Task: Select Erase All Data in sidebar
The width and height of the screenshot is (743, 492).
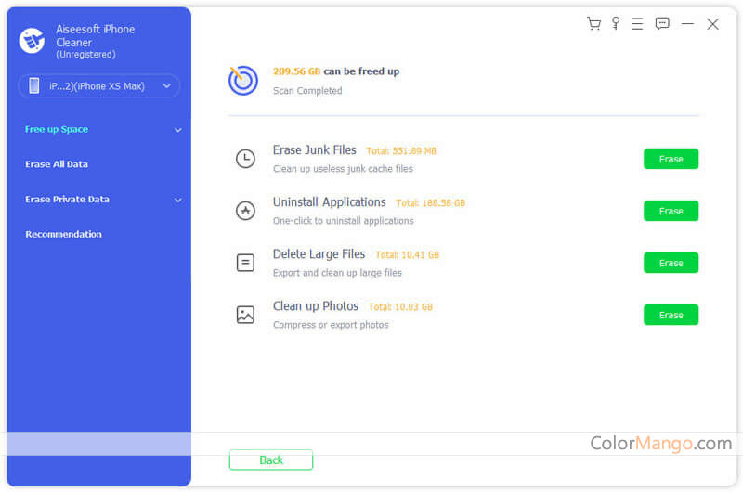Action: click(x=57, y=164)
